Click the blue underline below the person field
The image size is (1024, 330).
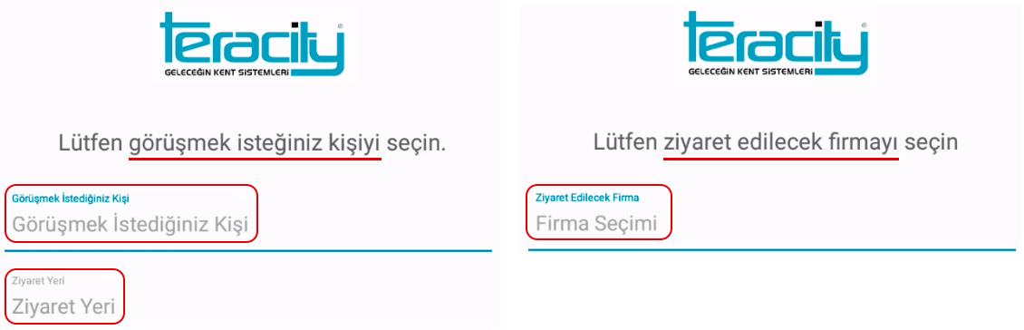[x=248, y=250]
